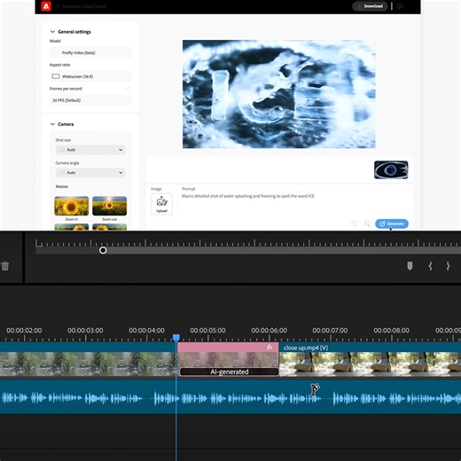Open the Shot size Auto dropdown
The image size is (461, 461).
pyautogui.click(x=90, y=150)
